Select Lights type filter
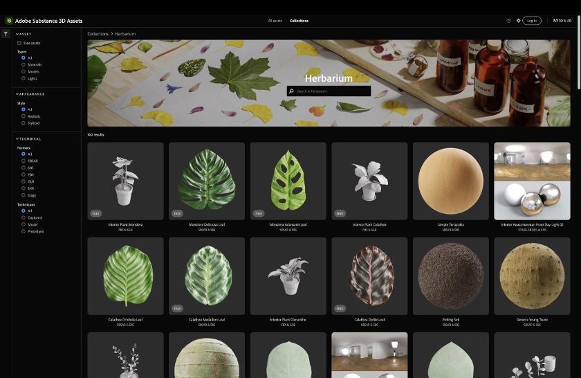The height and width of the screenshot is (378, 581). point(24,78)
